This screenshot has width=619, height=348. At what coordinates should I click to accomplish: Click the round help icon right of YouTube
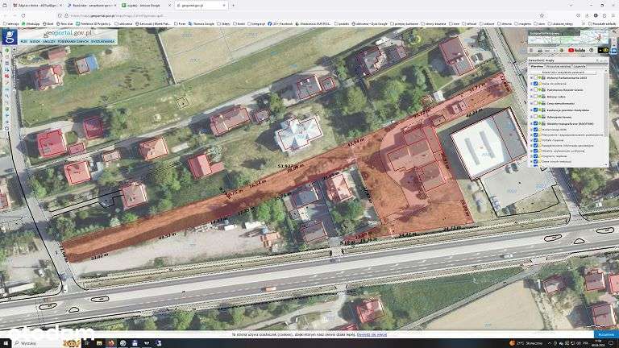tap(591, 50)
